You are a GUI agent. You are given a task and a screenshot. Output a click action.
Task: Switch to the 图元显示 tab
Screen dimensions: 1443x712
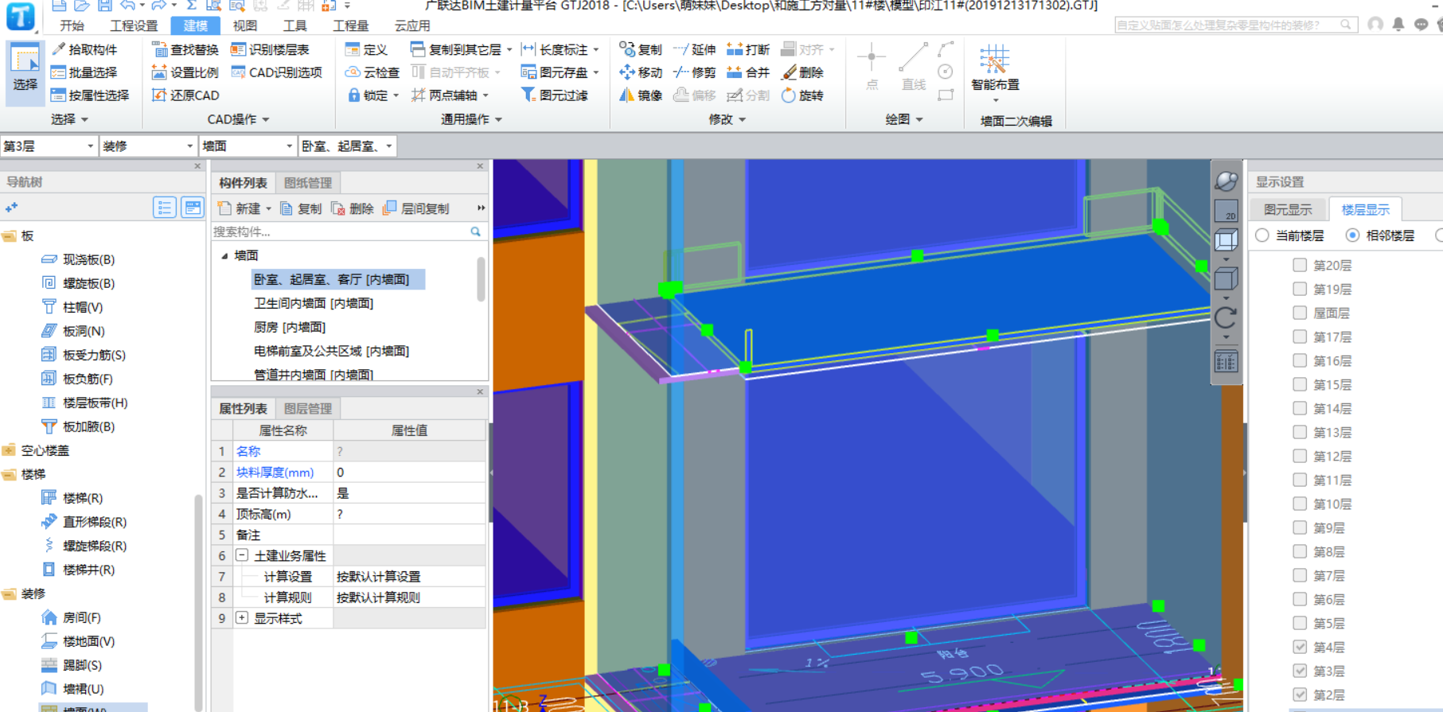point(1288,209)
